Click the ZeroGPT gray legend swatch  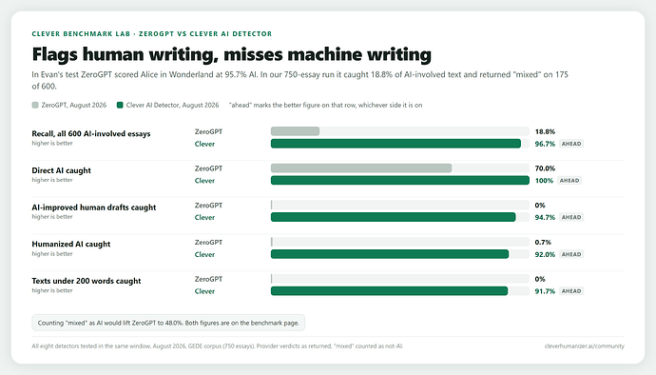(35, 105)
